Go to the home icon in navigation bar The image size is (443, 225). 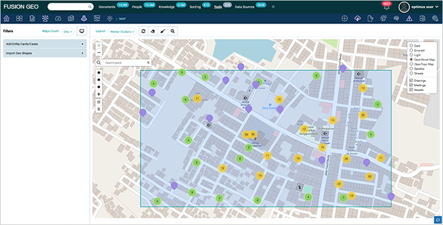click(x=6, y=18)
